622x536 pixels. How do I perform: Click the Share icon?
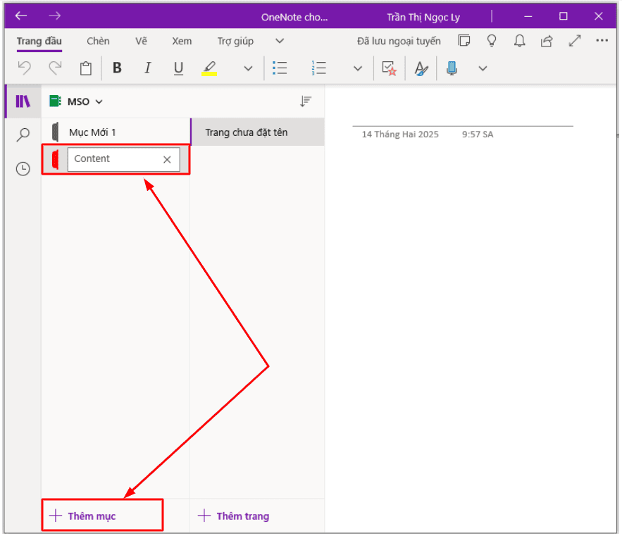tap(547, 40)
